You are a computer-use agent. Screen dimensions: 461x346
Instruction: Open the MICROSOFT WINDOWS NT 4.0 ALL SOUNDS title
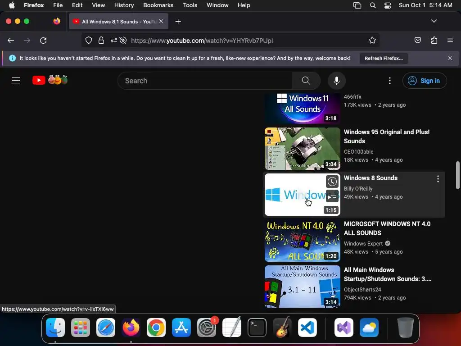[x=387, y=228]
